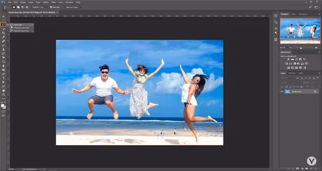322x171 pixels.
Task: Select the Quick Selection tool
Action: pos(3,29)
